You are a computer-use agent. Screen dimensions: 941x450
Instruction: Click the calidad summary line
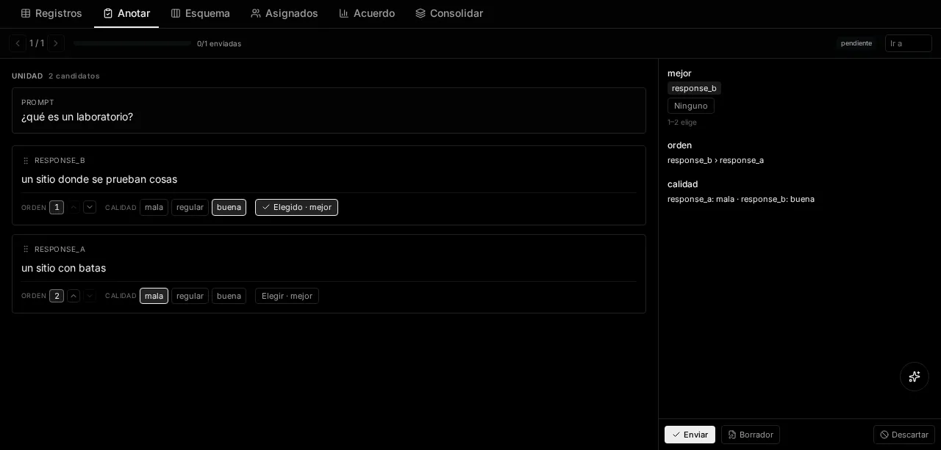pyautogui.click(x=741, y=199)
